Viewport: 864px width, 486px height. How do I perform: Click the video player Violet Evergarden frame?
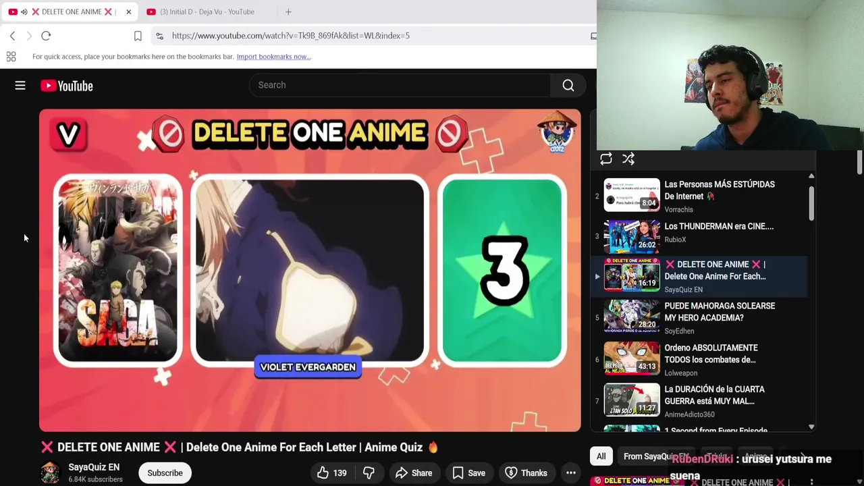(309, 270)
